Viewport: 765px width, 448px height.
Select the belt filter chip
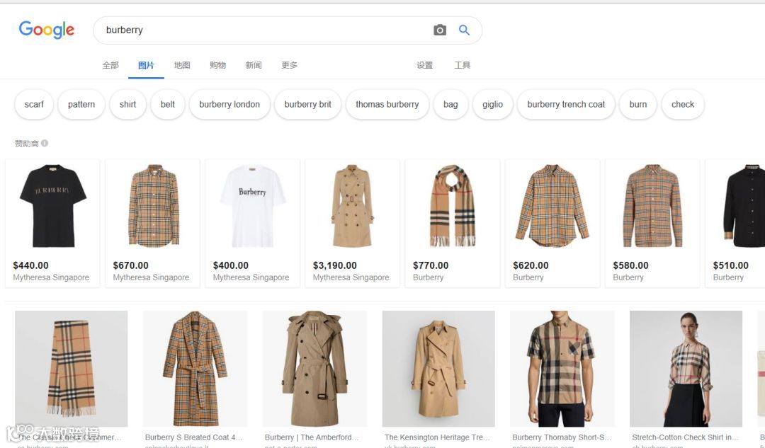167,104
